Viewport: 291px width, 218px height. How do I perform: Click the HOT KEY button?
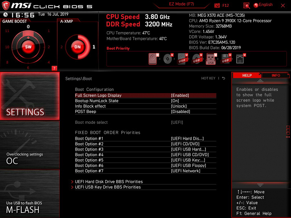coord(208,78)
